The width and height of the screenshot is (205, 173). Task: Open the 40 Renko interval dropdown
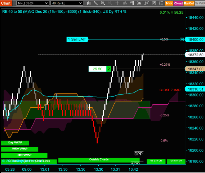67,3
